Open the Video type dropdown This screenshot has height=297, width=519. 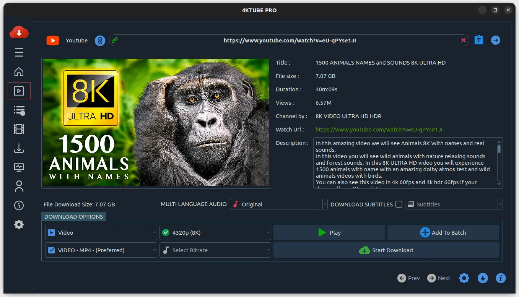101,232
